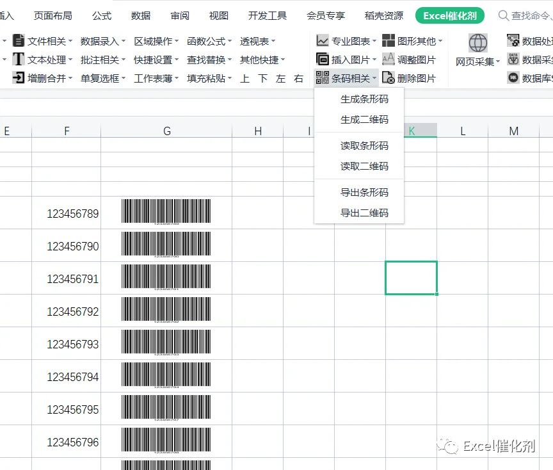Select cell containing 123456790
This screenshot has width=553, height=470.
tap(67, 246)
